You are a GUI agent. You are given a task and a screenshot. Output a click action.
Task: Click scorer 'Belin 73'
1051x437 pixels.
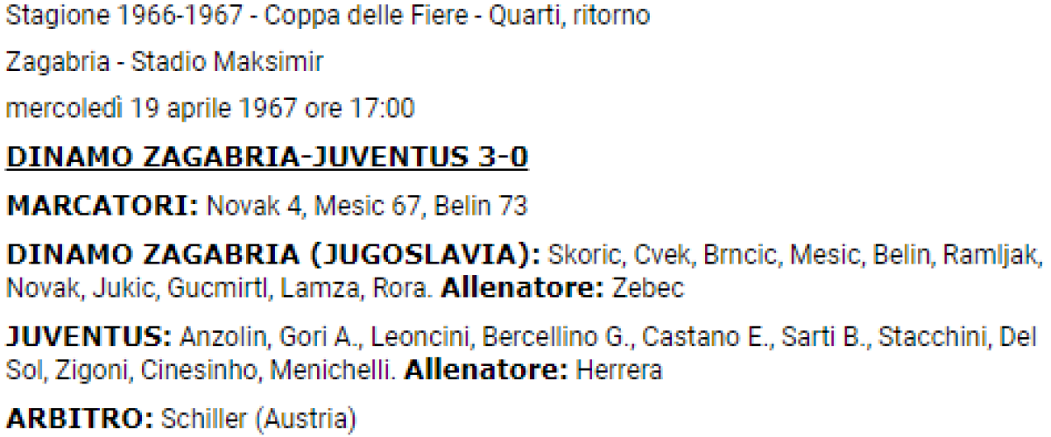[x=481, y=207]
